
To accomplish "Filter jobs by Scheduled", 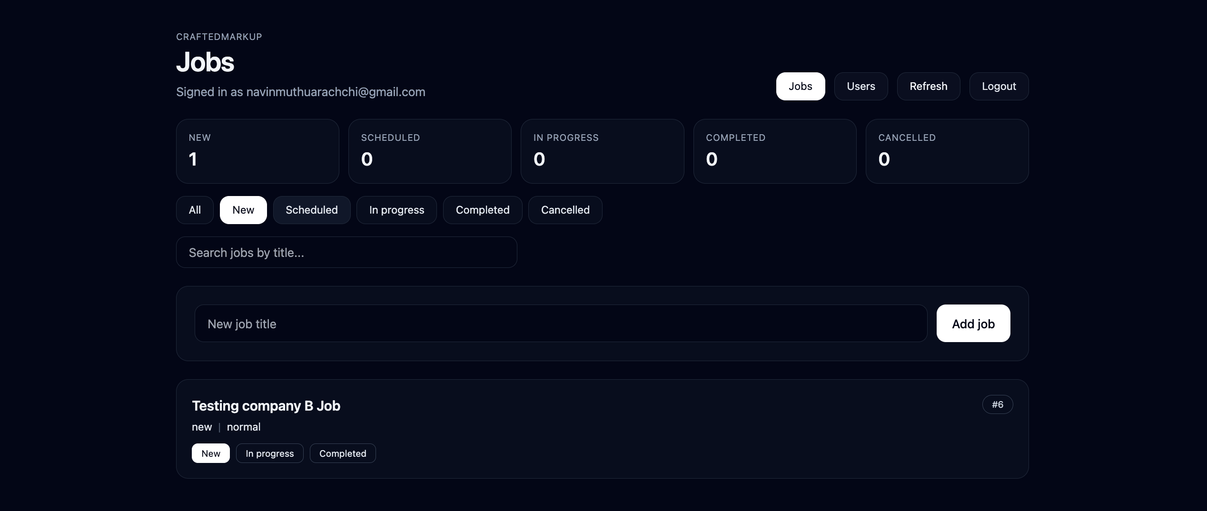I will [x=312, y=210].
